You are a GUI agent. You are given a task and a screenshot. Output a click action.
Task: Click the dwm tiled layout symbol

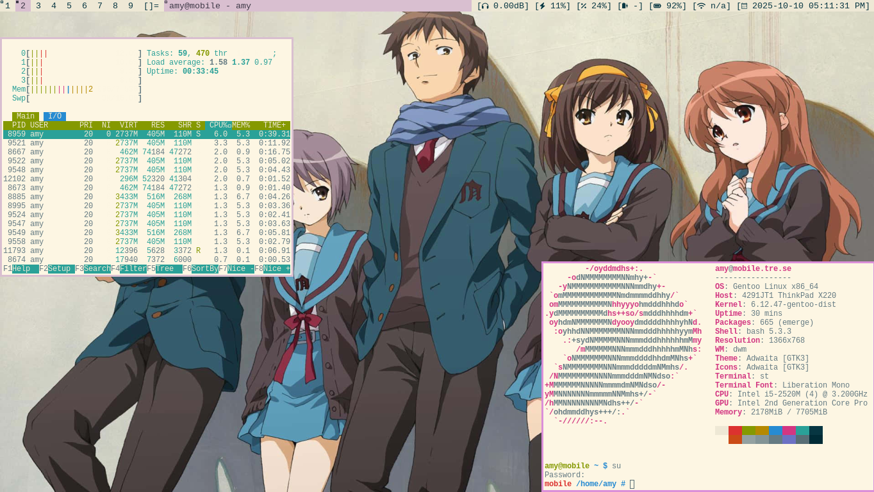point(151,6)
